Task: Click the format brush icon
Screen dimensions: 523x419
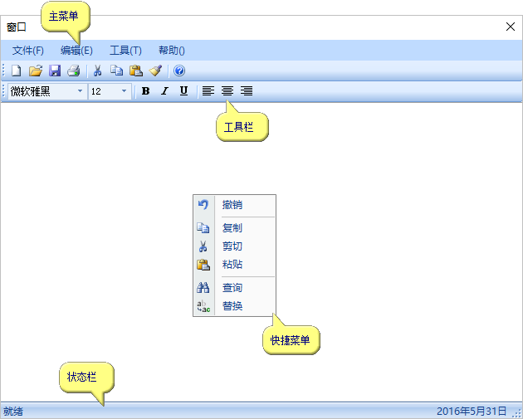Action: (x=155, y=71)
